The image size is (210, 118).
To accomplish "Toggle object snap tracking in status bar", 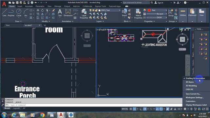I will [157, 109].
